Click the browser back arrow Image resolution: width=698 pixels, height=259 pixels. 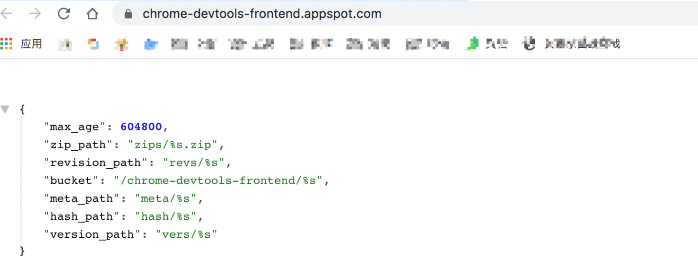tap(7, 14)
